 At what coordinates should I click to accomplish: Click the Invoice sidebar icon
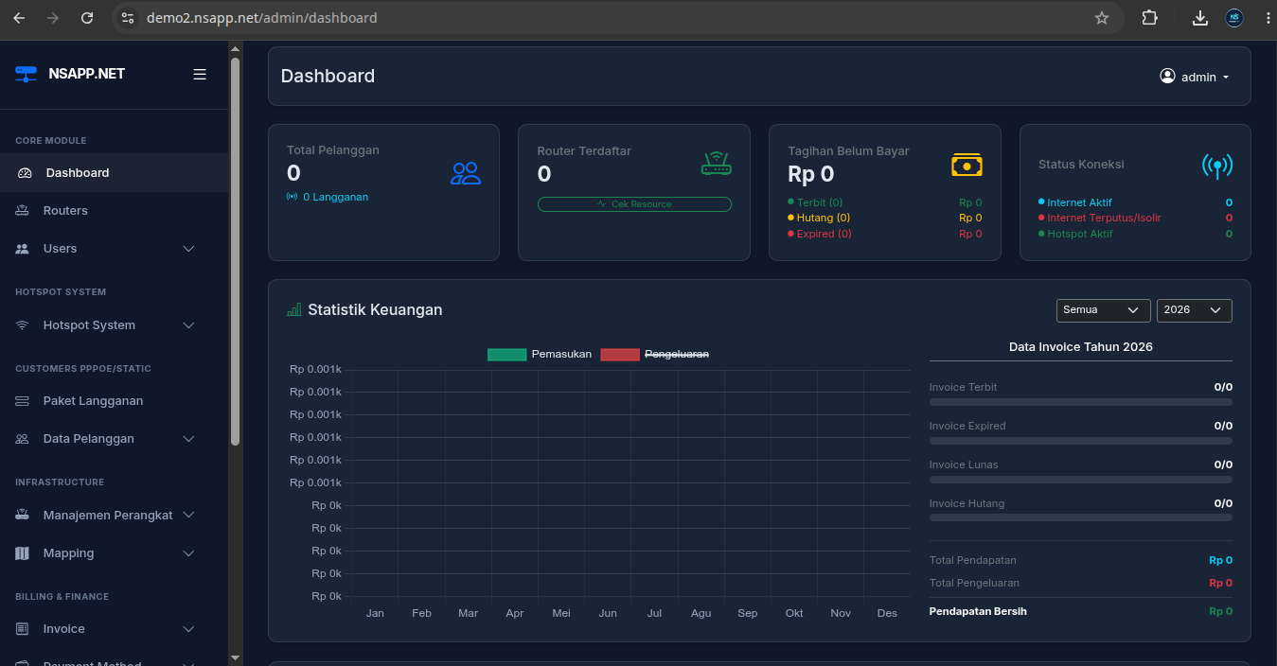coord(23,629)
